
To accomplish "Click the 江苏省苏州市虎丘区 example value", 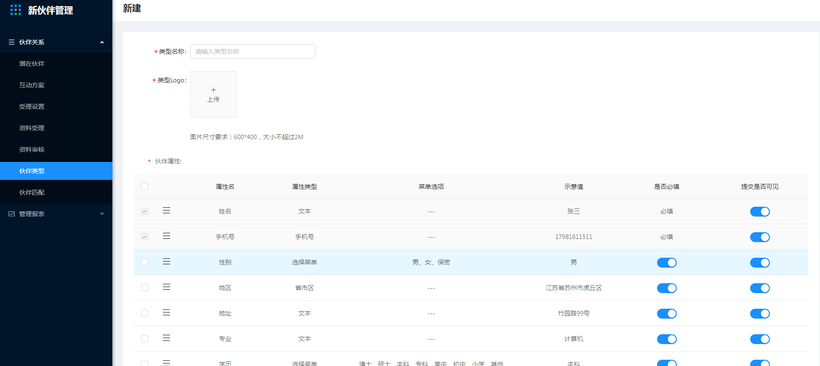I will pyautogui.click(x=574, y=288).
